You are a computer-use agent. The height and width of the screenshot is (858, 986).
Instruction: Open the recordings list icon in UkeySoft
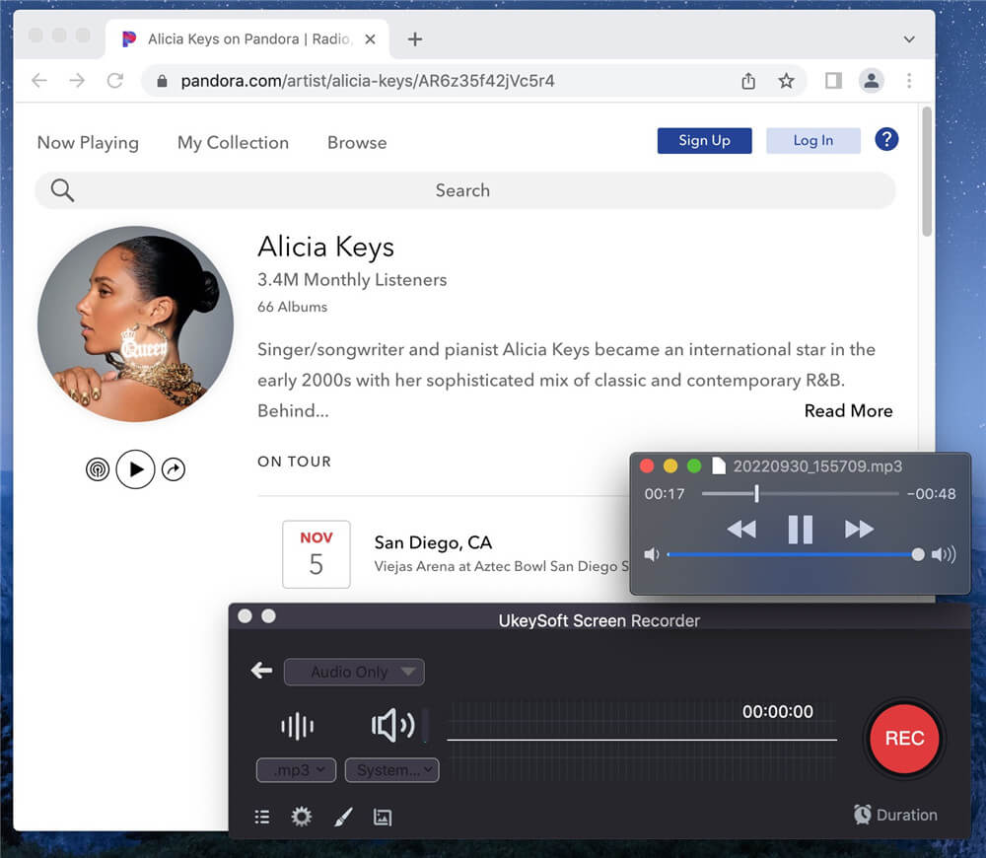click(x=262, y=817)
